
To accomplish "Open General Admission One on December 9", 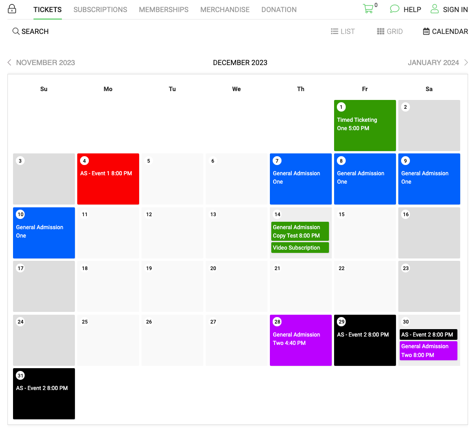I will point(429,179).
